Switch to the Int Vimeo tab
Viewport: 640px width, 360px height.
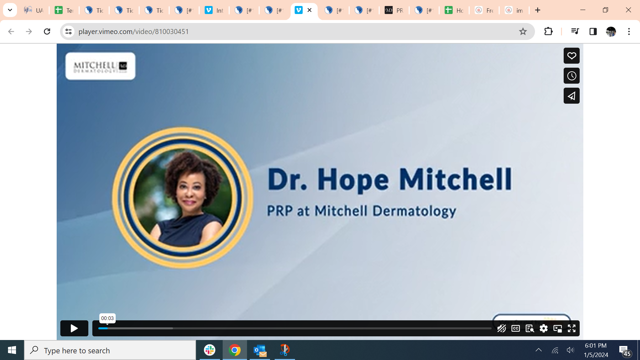coord(214,10)
